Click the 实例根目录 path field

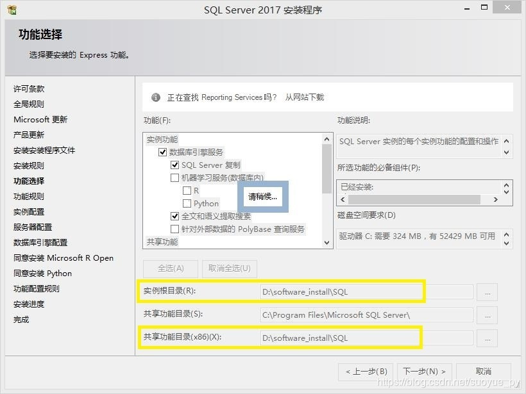pos(367,292)
